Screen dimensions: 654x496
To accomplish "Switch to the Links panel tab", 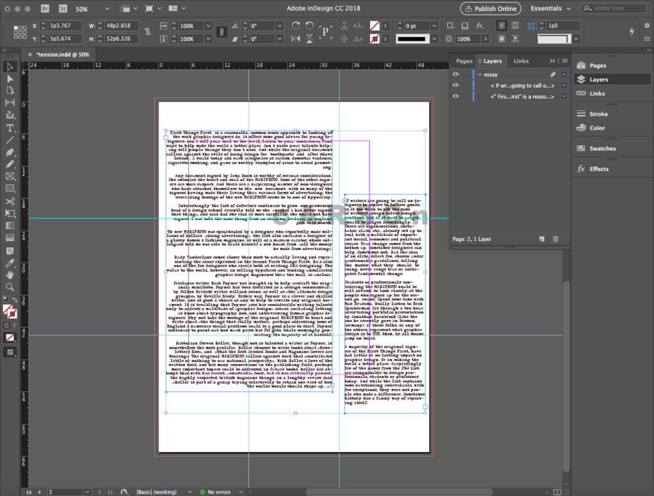I will 521,61.
